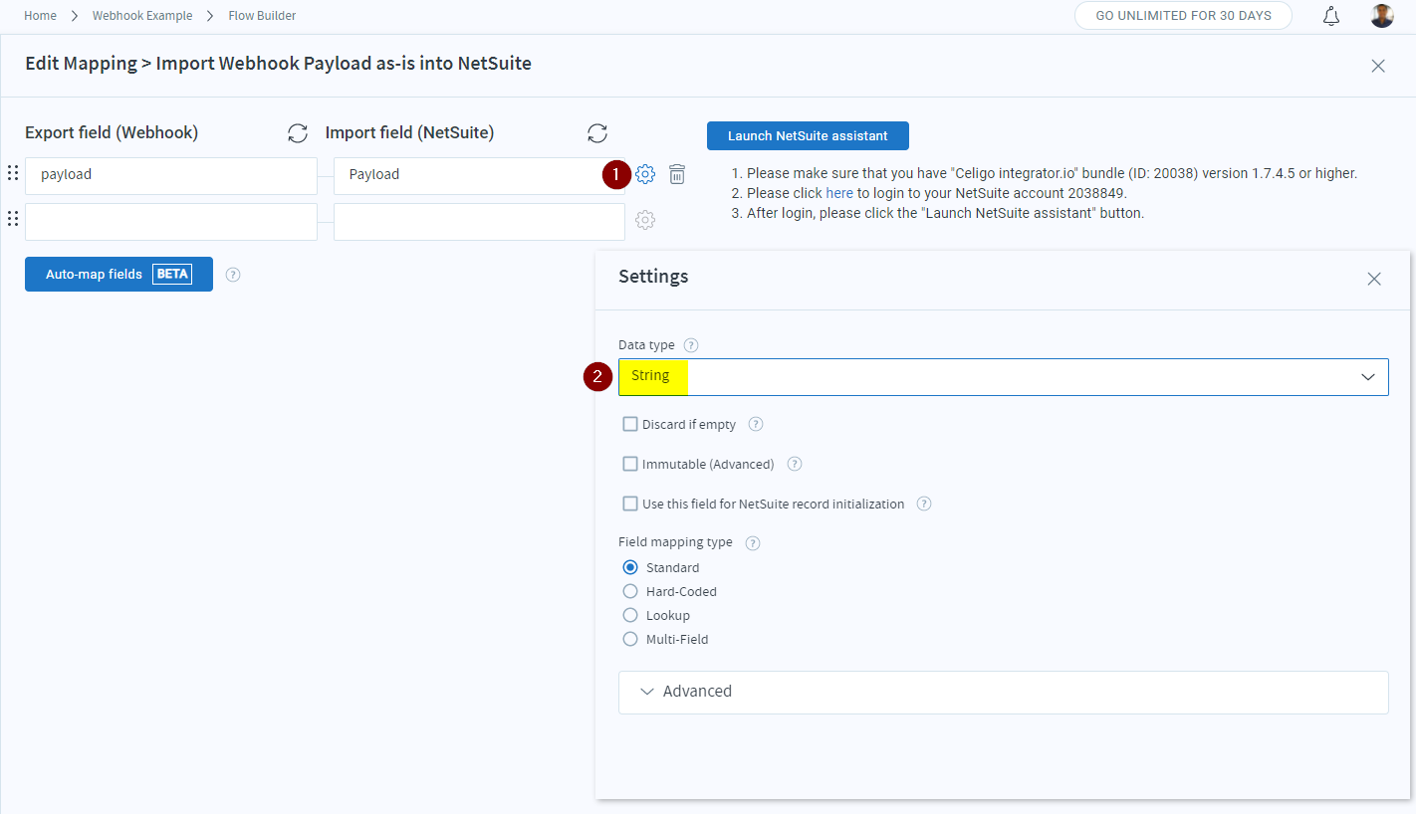Show help for Auto-map fields
This screenshot has height=814, width=1416.
(233, 275)
